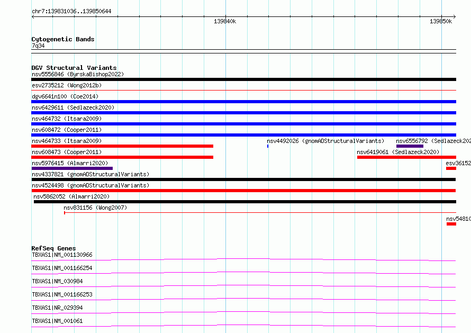Select transcript label TBXAS1|NR_029394

pyautogui.click(x=57, y=308)
